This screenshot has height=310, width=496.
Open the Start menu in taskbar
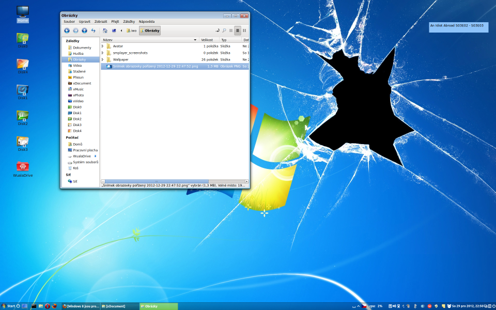(x=8, y=306)
